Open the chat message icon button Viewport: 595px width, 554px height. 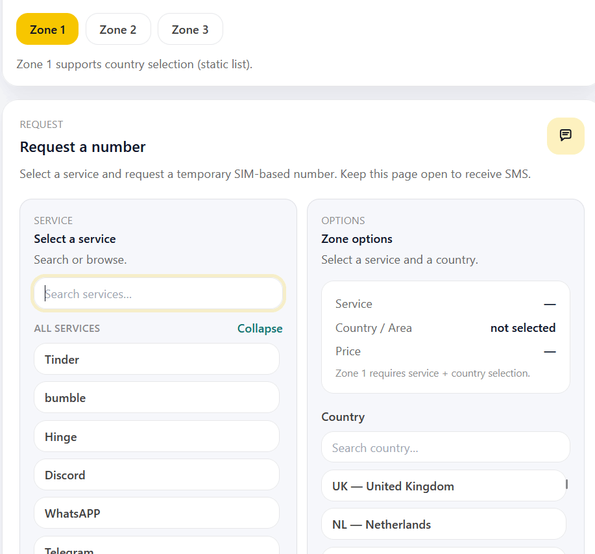click(x=565, y=136)
